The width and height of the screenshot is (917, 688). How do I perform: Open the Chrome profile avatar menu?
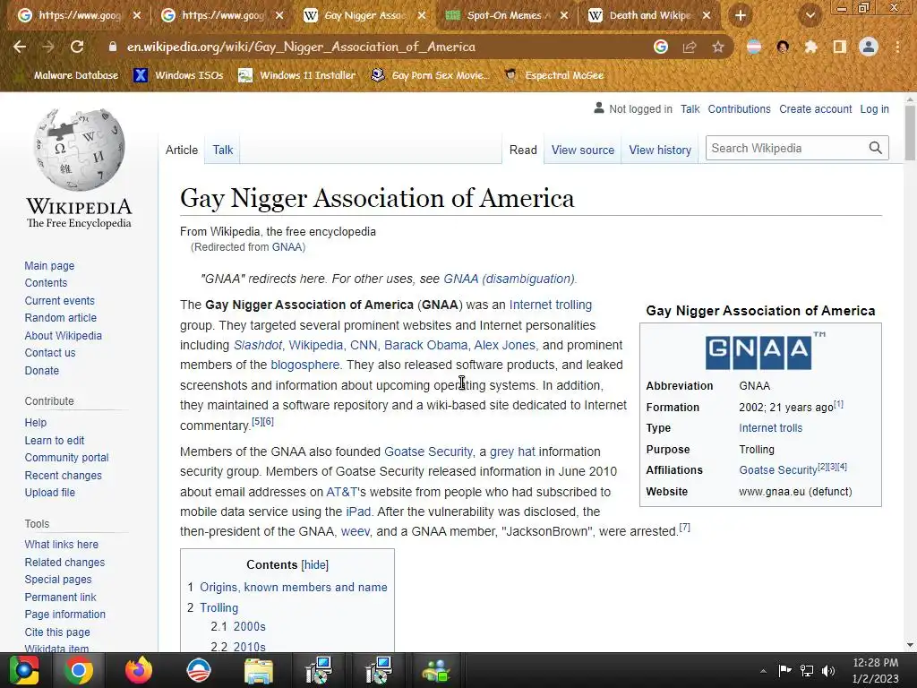[x=869, y=47]
